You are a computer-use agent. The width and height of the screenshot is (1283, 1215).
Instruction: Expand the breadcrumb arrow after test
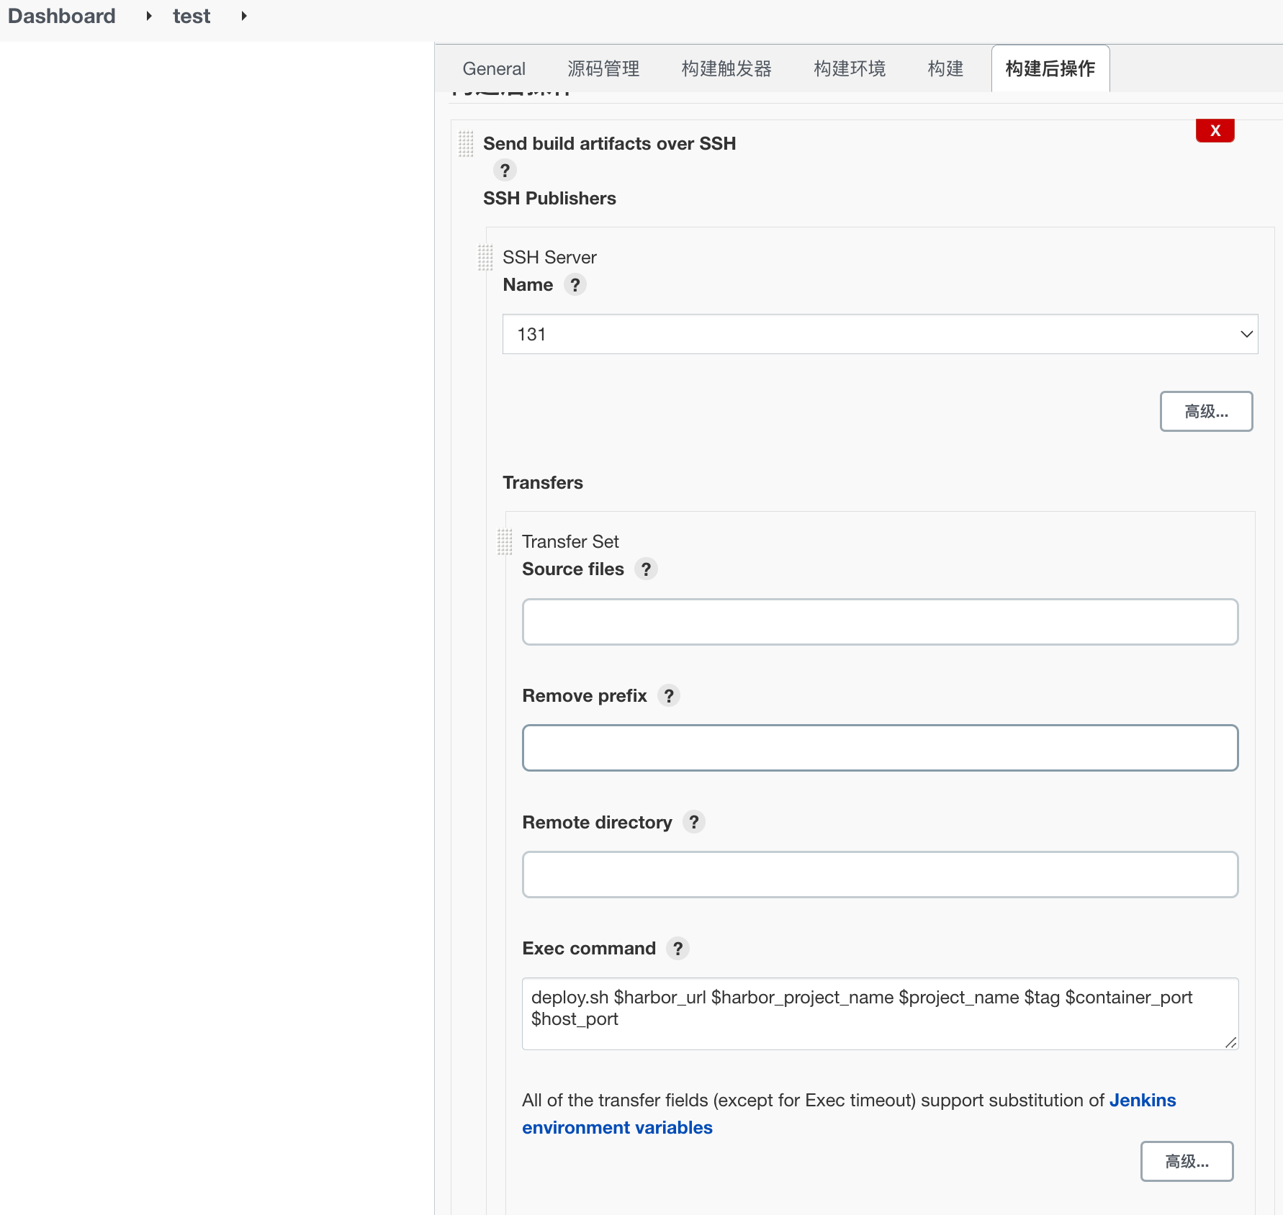(244, 16)
